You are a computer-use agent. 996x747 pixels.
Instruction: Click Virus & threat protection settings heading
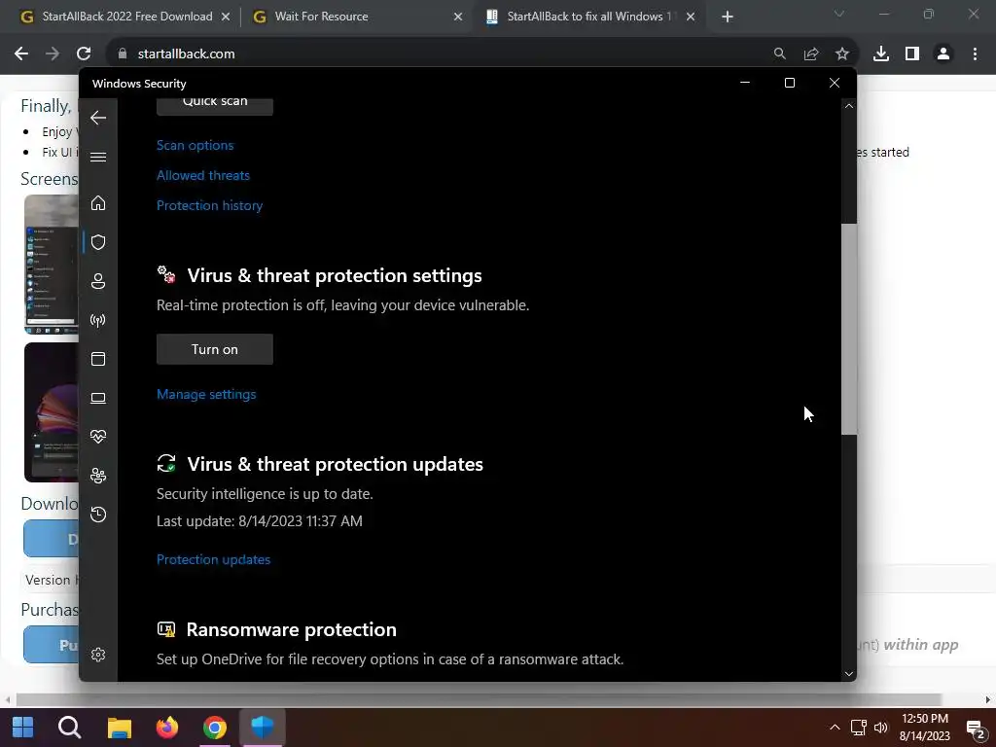335,275
